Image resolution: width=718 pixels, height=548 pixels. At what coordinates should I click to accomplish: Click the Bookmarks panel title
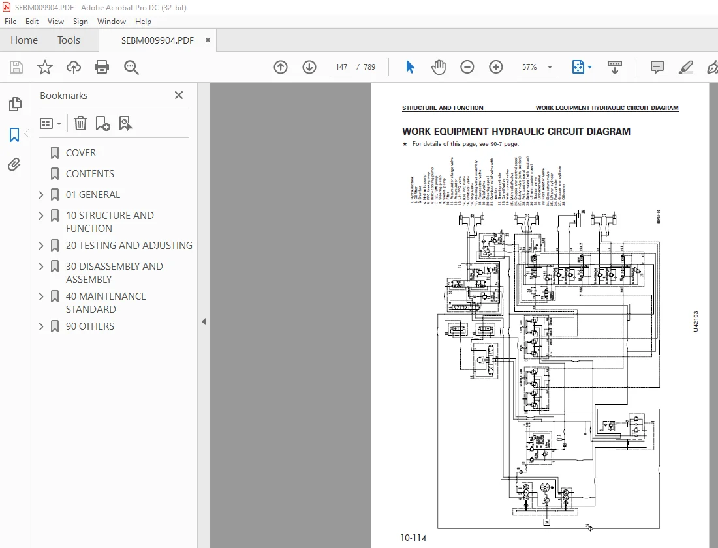[64, 96]
